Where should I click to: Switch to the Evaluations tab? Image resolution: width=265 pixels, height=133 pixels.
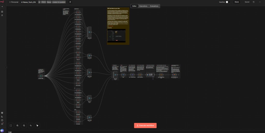pyautogui.click(x=154, y=6)
